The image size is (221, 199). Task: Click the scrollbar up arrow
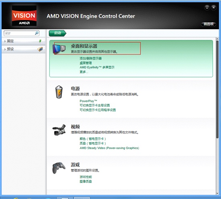[217, 39]
